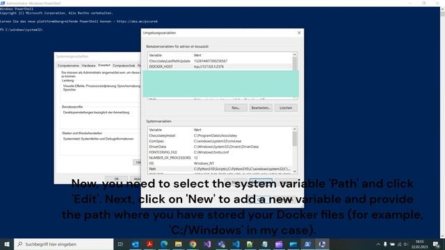Open the volume tray icon
The image size is (445, 250).
406,244
